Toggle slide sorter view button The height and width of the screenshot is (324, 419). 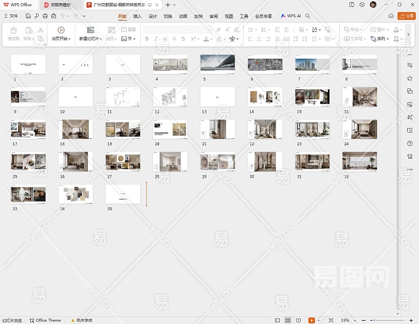point(288,320)
